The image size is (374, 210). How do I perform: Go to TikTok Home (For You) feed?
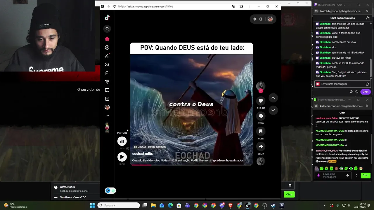(107, 39)
